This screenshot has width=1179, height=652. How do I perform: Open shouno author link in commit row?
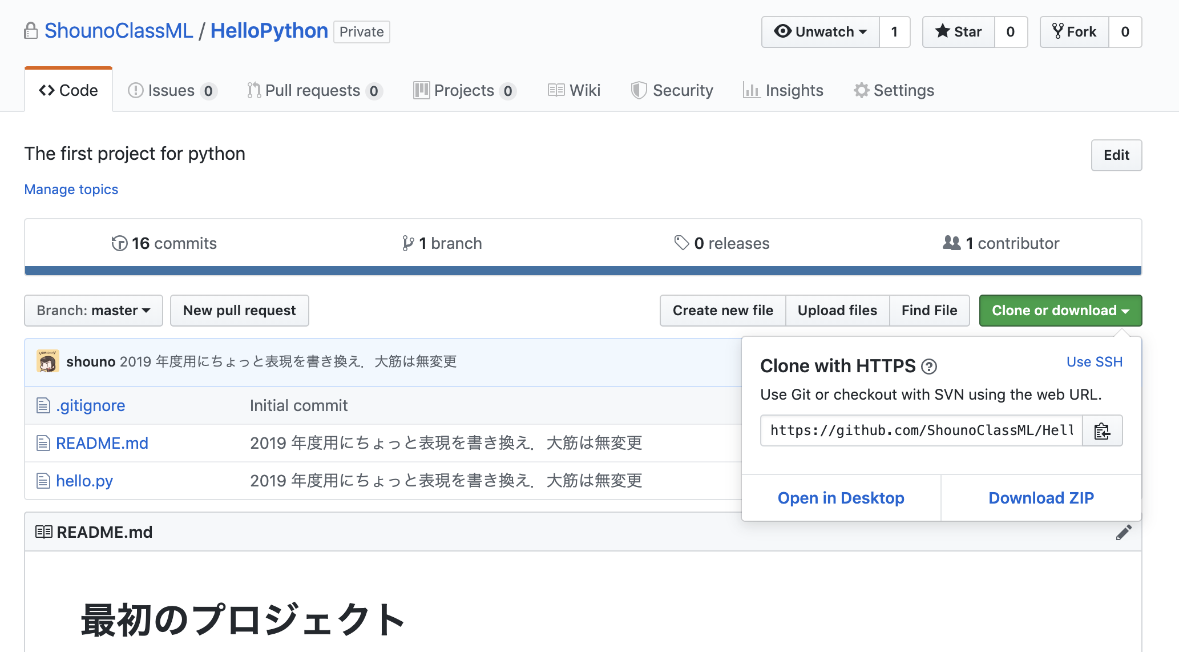[91, 361]
